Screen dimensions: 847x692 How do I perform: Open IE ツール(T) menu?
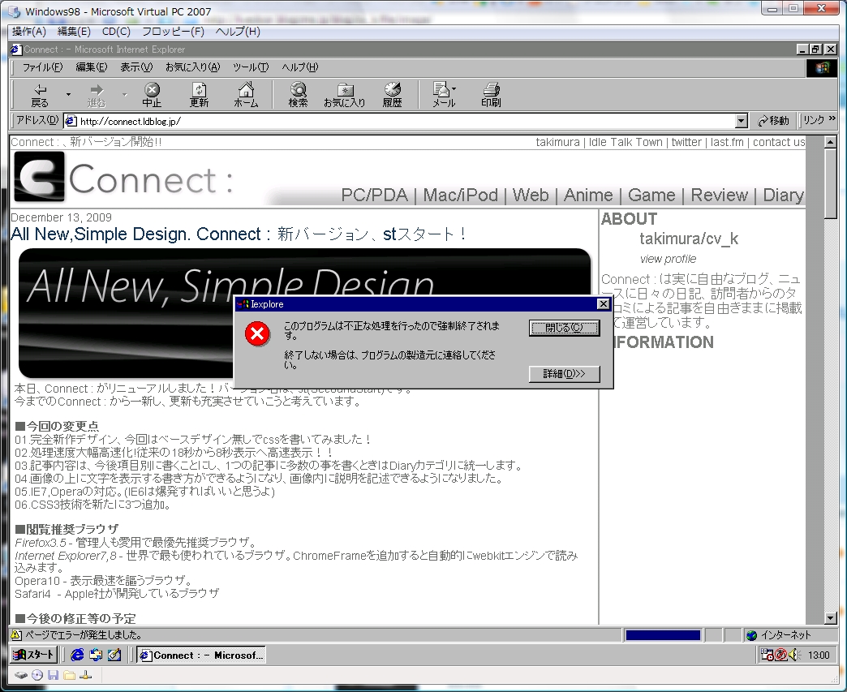pos(251,67)
